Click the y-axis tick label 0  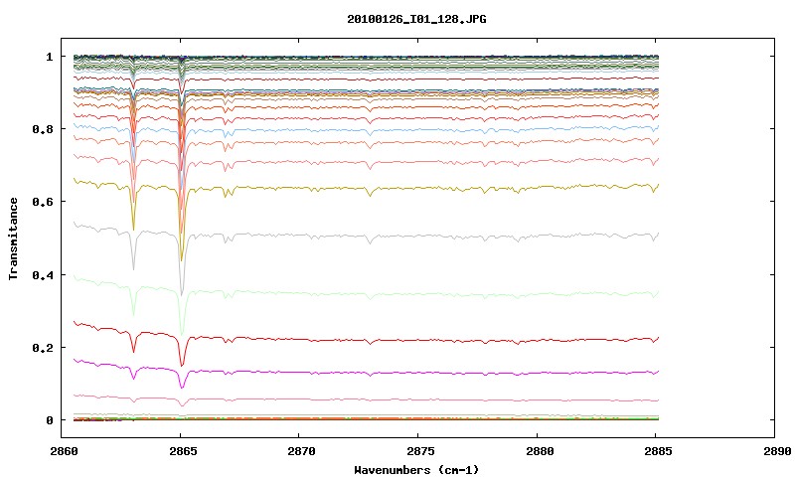coord(49,420)
